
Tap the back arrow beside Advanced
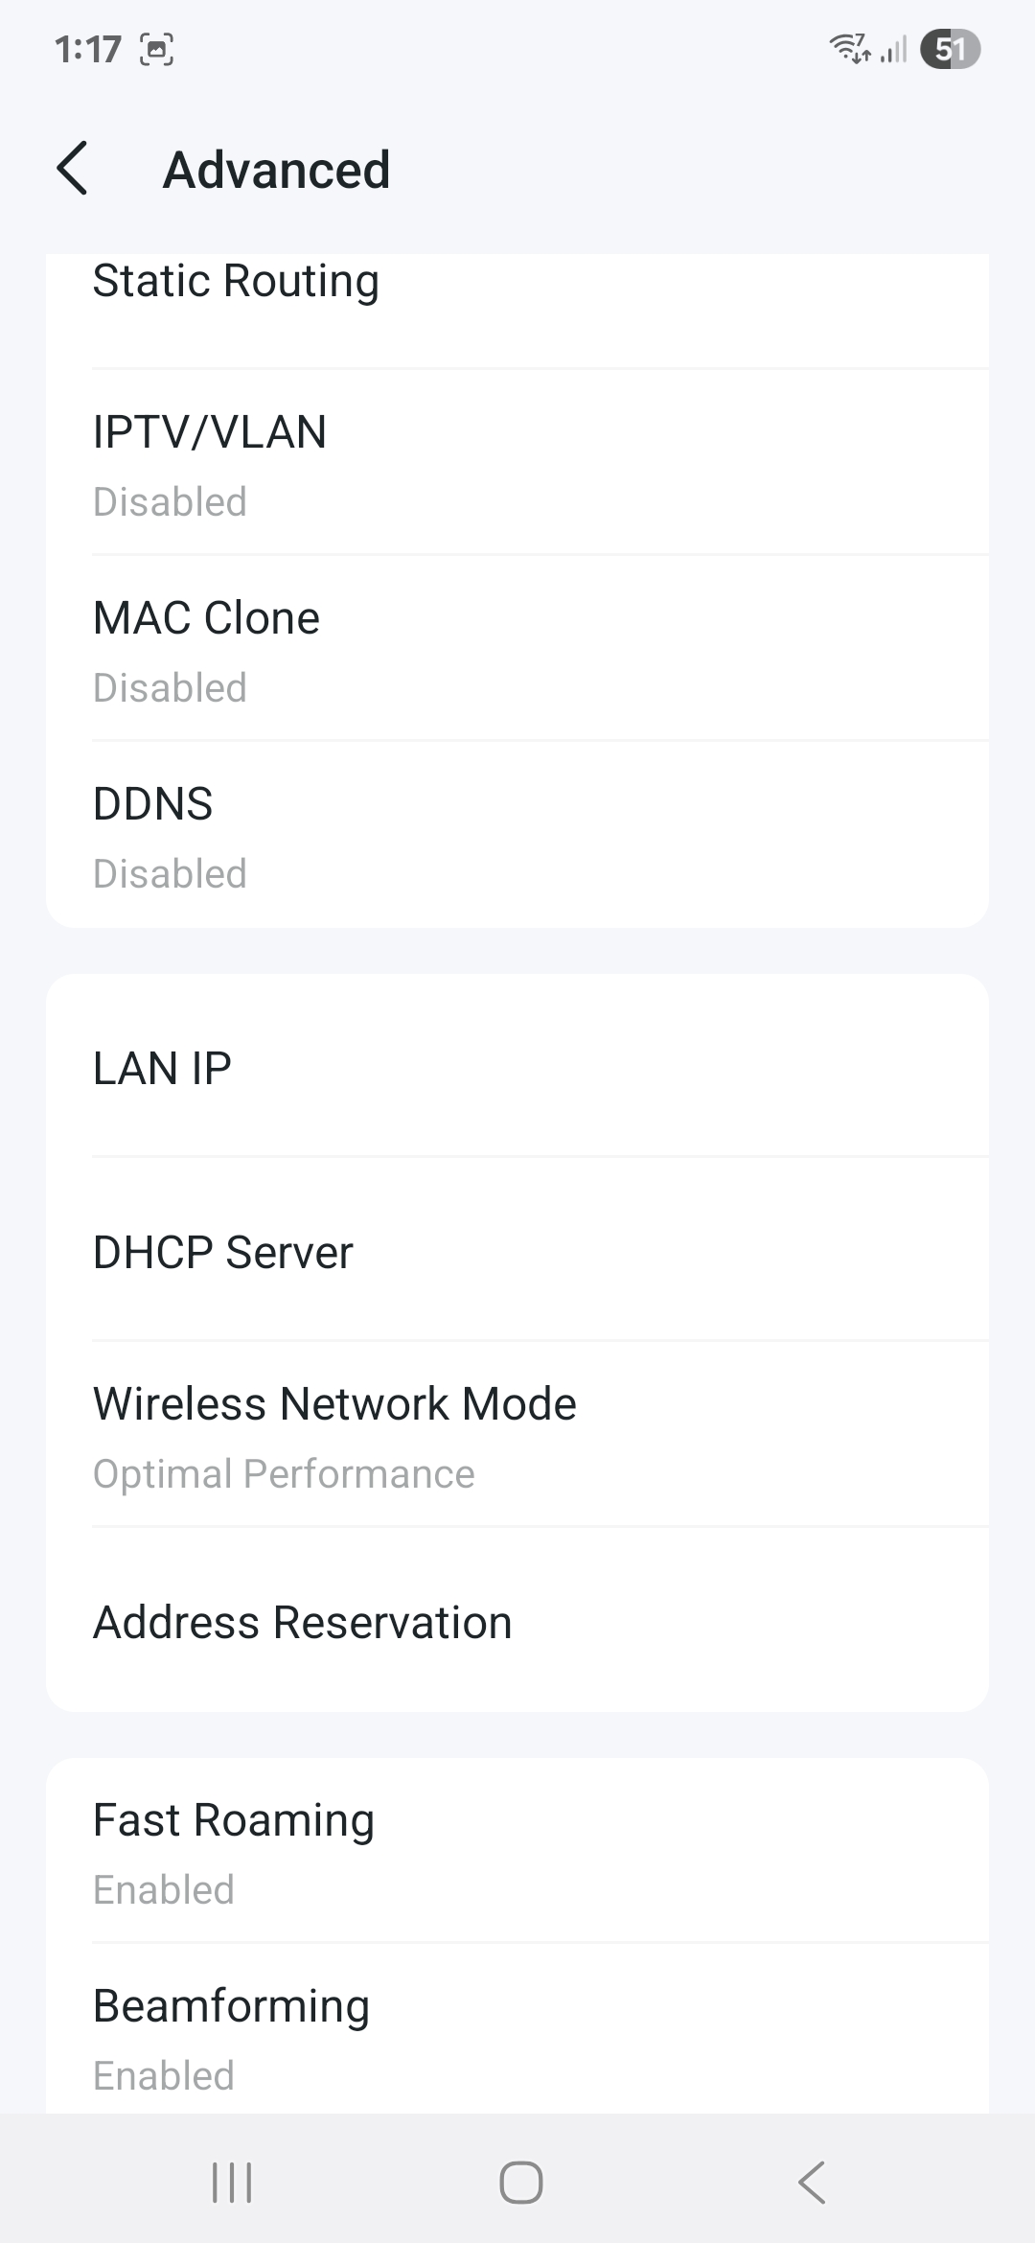pos(73,169)
